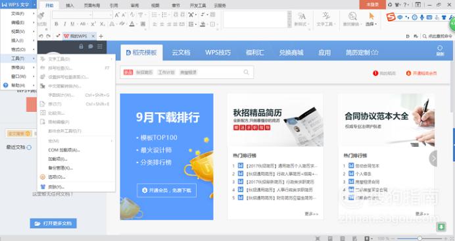
Task: Open the font name combo box
Action: (72, 15)
